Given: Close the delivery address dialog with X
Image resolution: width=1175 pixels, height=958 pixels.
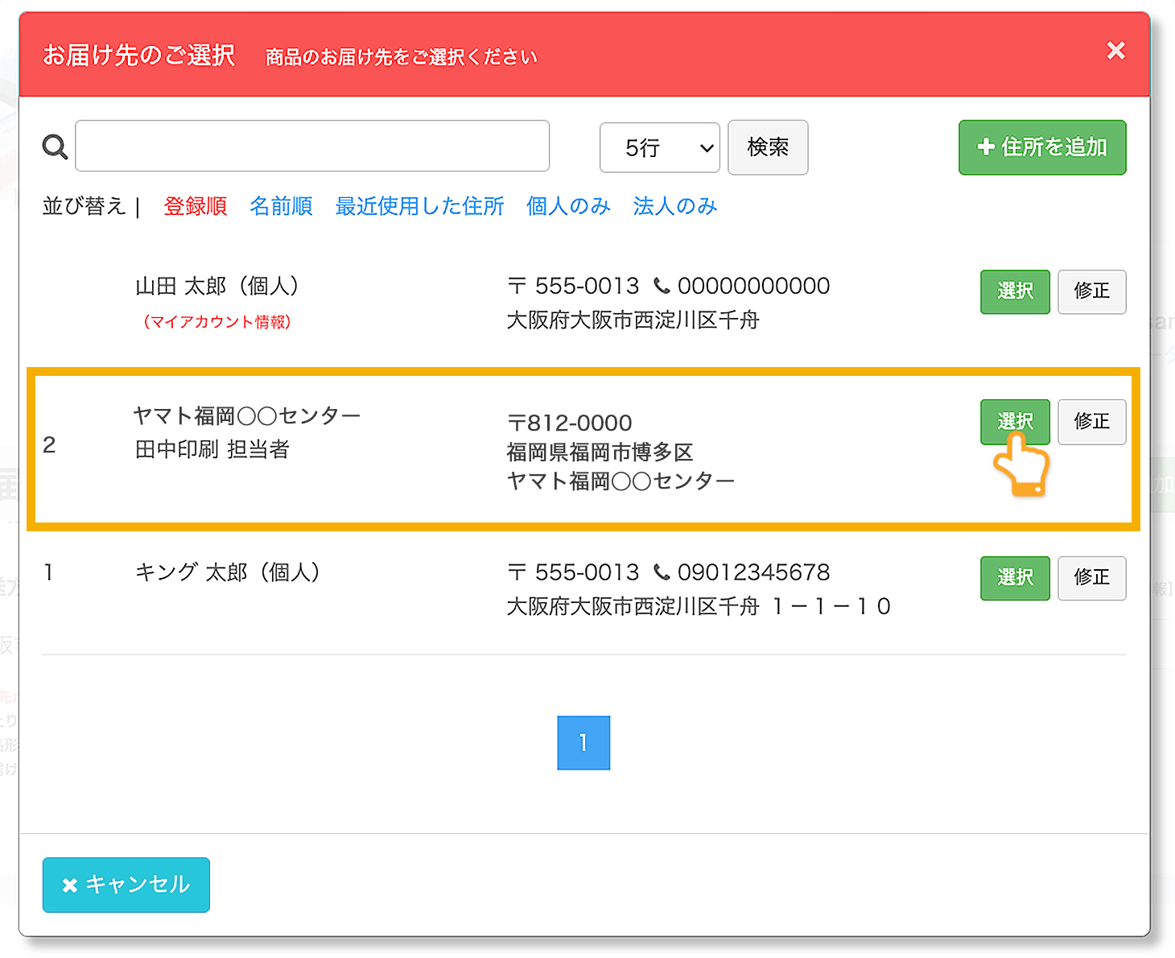Looking at the screenshot, I should pyautogui.click(x=1115, y=51).
